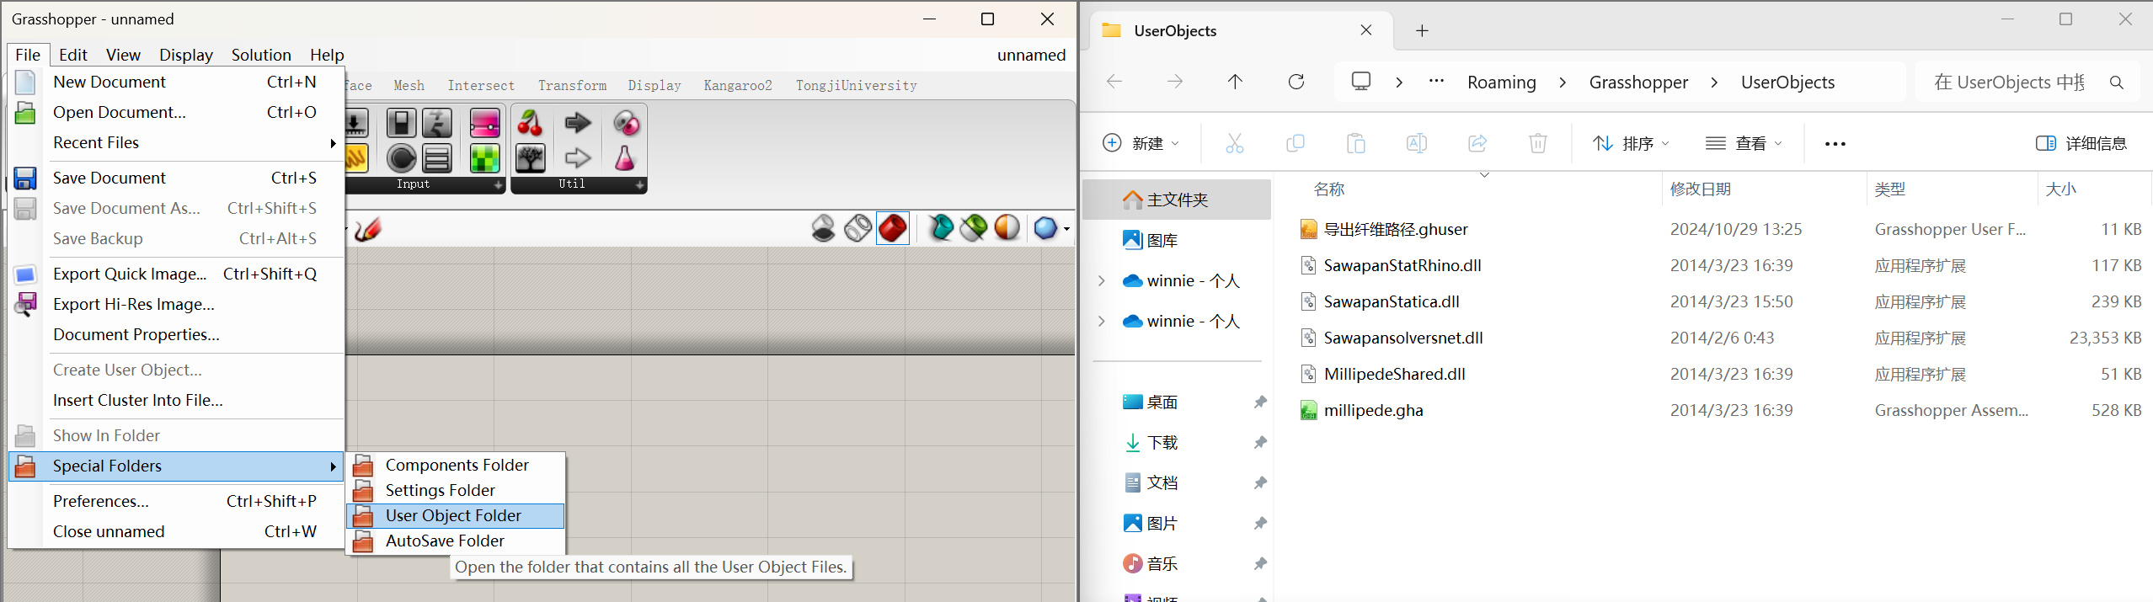Expand the Util panel with plus arrow
Screen dimensions: 2153x602
tap(639, 184)
